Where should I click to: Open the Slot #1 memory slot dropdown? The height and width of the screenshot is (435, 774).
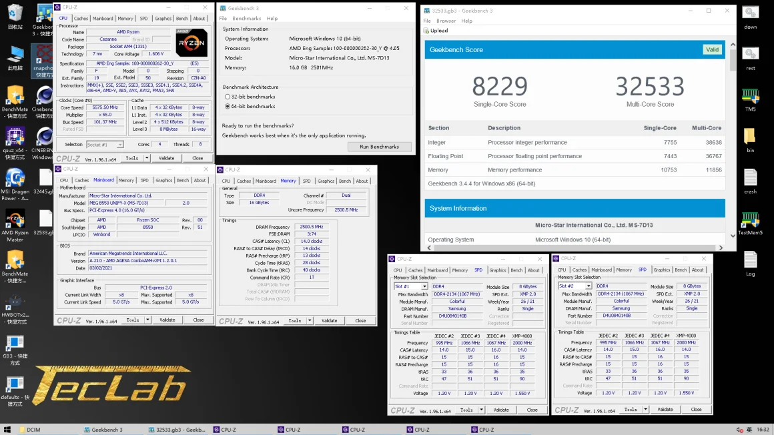424,286
